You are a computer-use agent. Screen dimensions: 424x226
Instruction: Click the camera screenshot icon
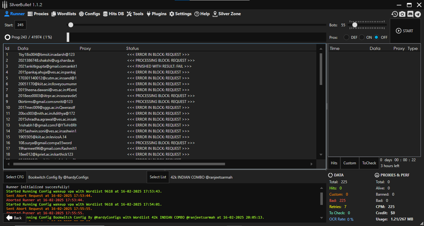[x=402, y=14]
